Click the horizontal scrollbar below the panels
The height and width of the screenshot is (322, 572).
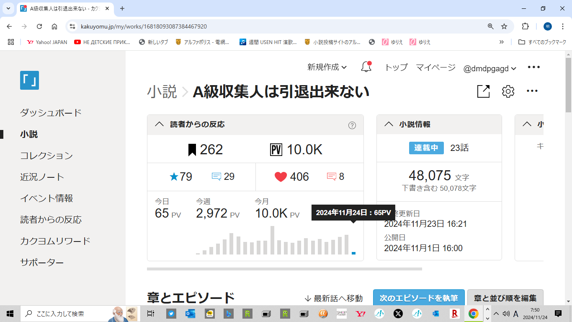pyautogui.click(x=284, y=269)
